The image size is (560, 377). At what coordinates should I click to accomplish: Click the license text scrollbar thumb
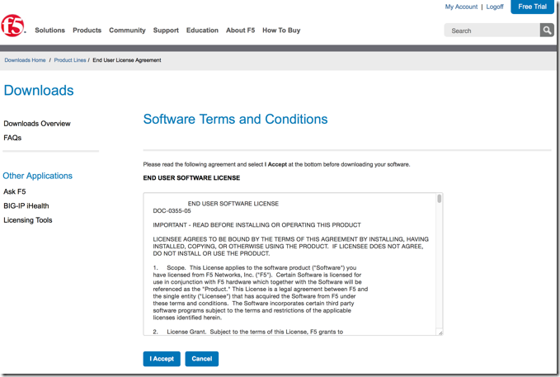440,199
